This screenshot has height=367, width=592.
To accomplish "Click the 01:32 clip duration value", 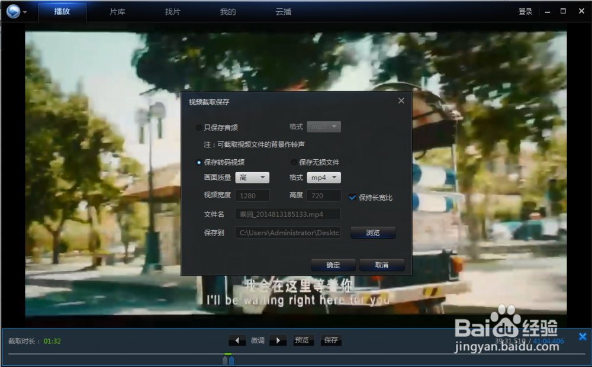I will click(x=52, y=342).
